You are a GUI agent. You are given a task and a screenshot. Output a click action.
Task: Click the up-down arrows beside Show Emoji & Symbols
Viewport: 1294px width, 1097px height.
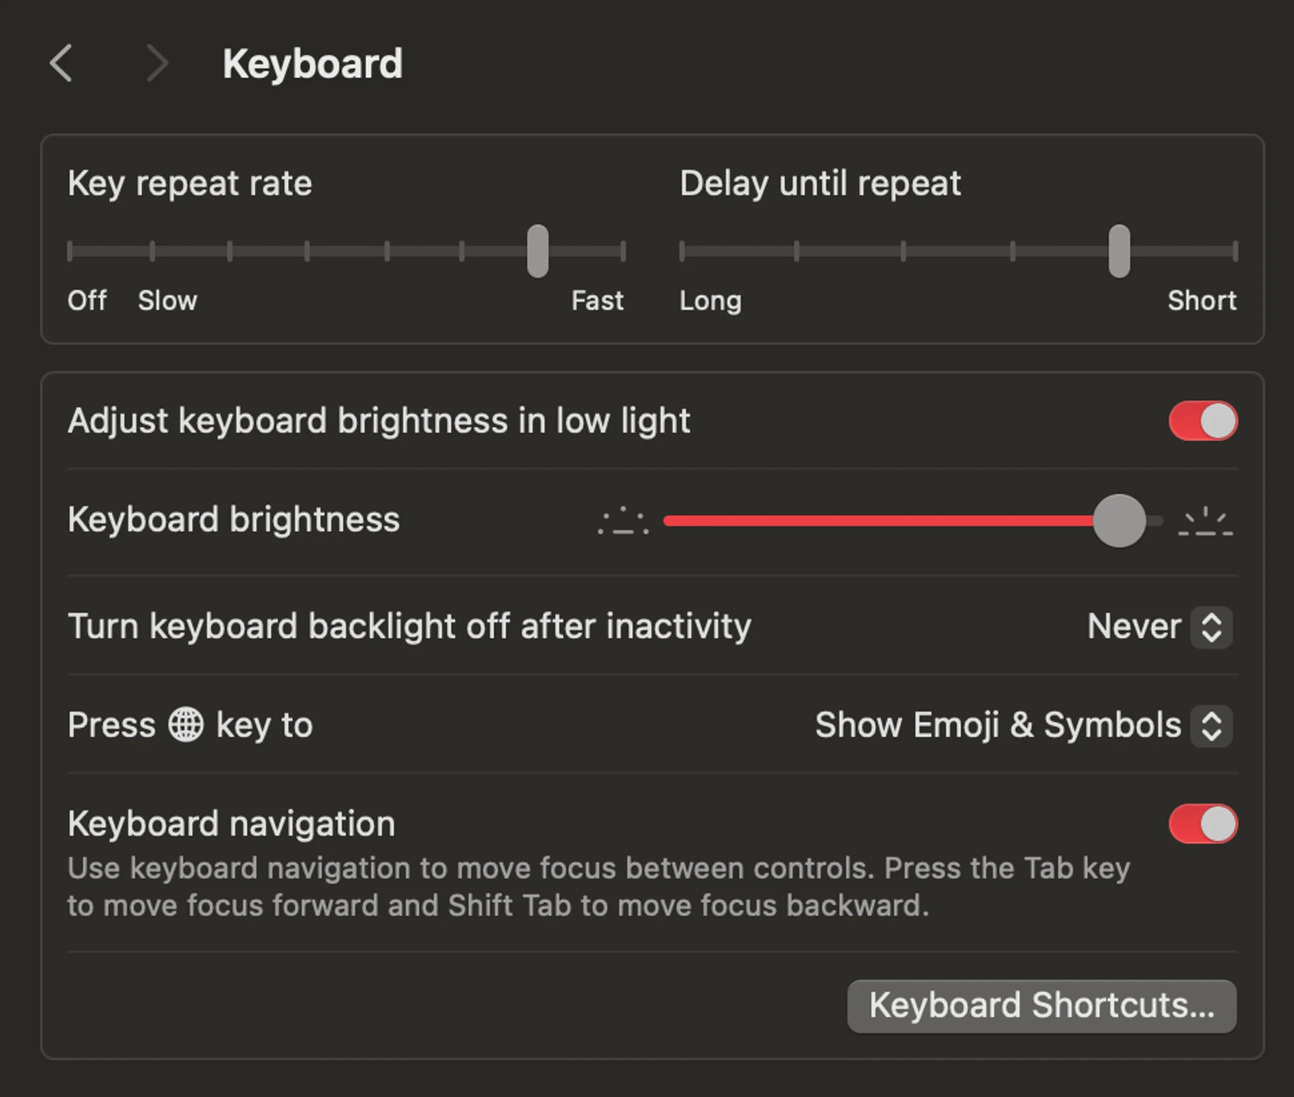[1211, 726]
